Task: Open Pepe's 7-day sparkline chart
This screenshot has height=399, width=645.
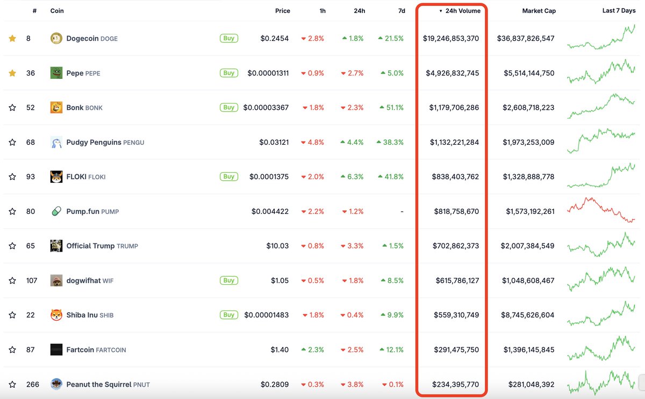Action: coord(601,72)
